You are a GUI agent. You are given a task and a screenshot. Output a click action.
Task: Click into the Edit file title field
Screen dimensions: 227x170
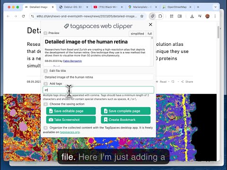click(98, 77)
